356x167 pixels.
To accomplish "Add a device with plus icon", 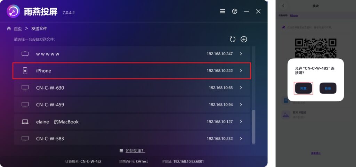I will 244,39.
